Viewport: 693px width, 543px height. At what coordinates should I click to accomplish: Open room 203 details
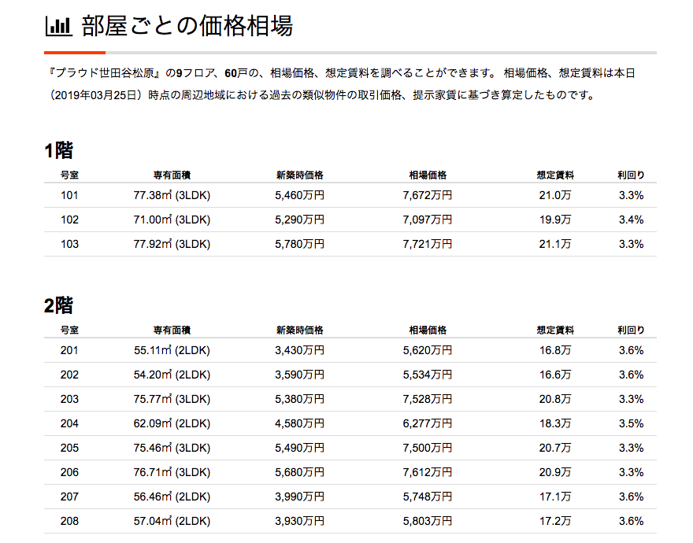(x=69, y=399)
